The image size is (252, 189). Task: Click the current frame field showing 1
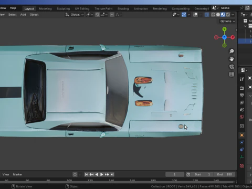(175, 174)
